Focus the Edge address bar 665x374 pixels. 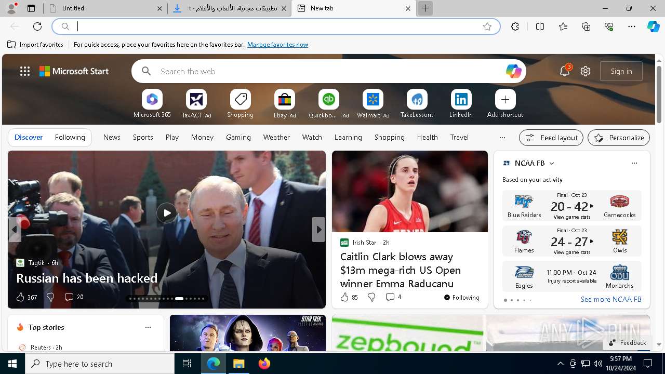[x=275, y=26]
